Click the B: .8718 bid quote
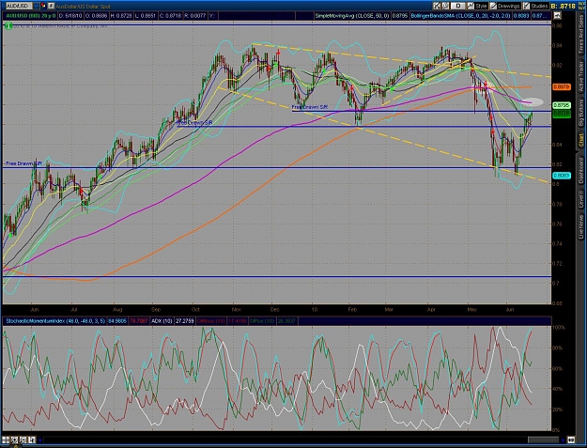The width and height of the screenshot is (587, 448). pos(564,6)
